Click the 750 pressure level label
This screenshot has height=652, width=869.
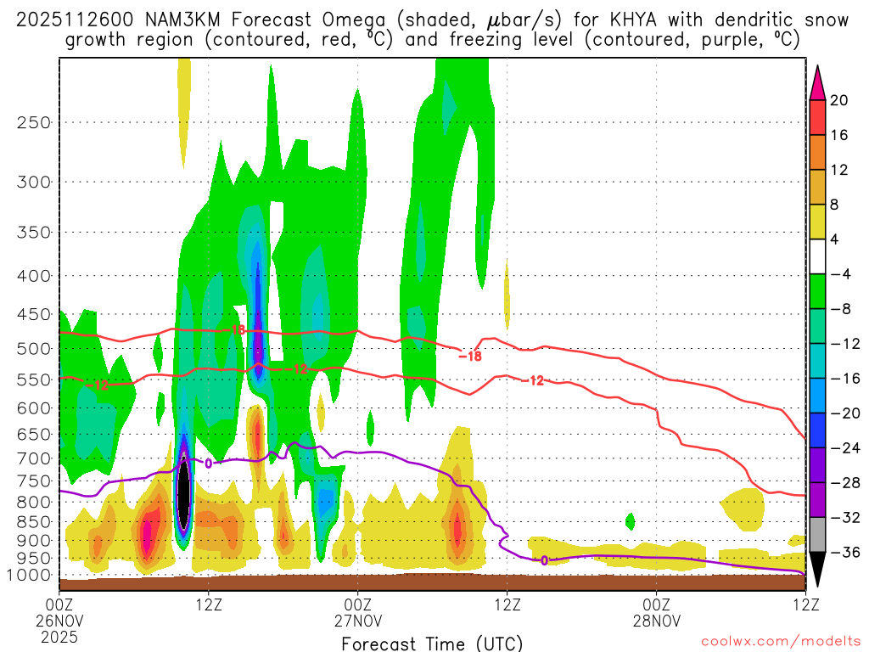pyautogui.click(x=34, y=481)
